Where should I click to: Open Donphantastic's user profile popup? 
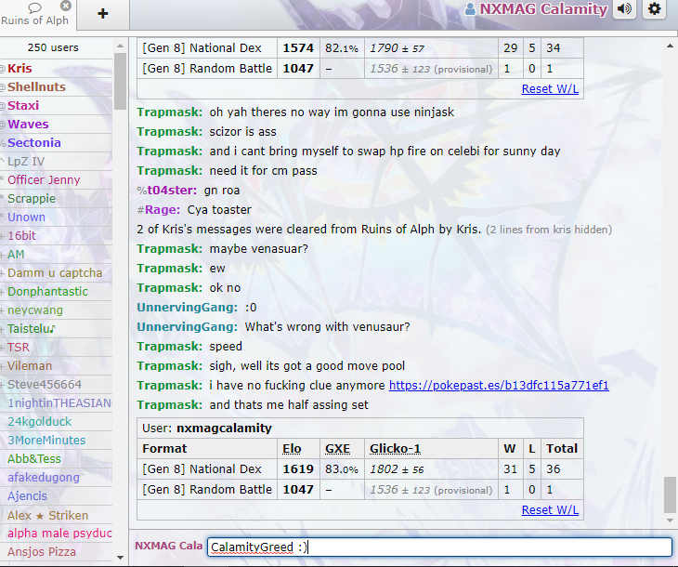(x=47, y=292)
